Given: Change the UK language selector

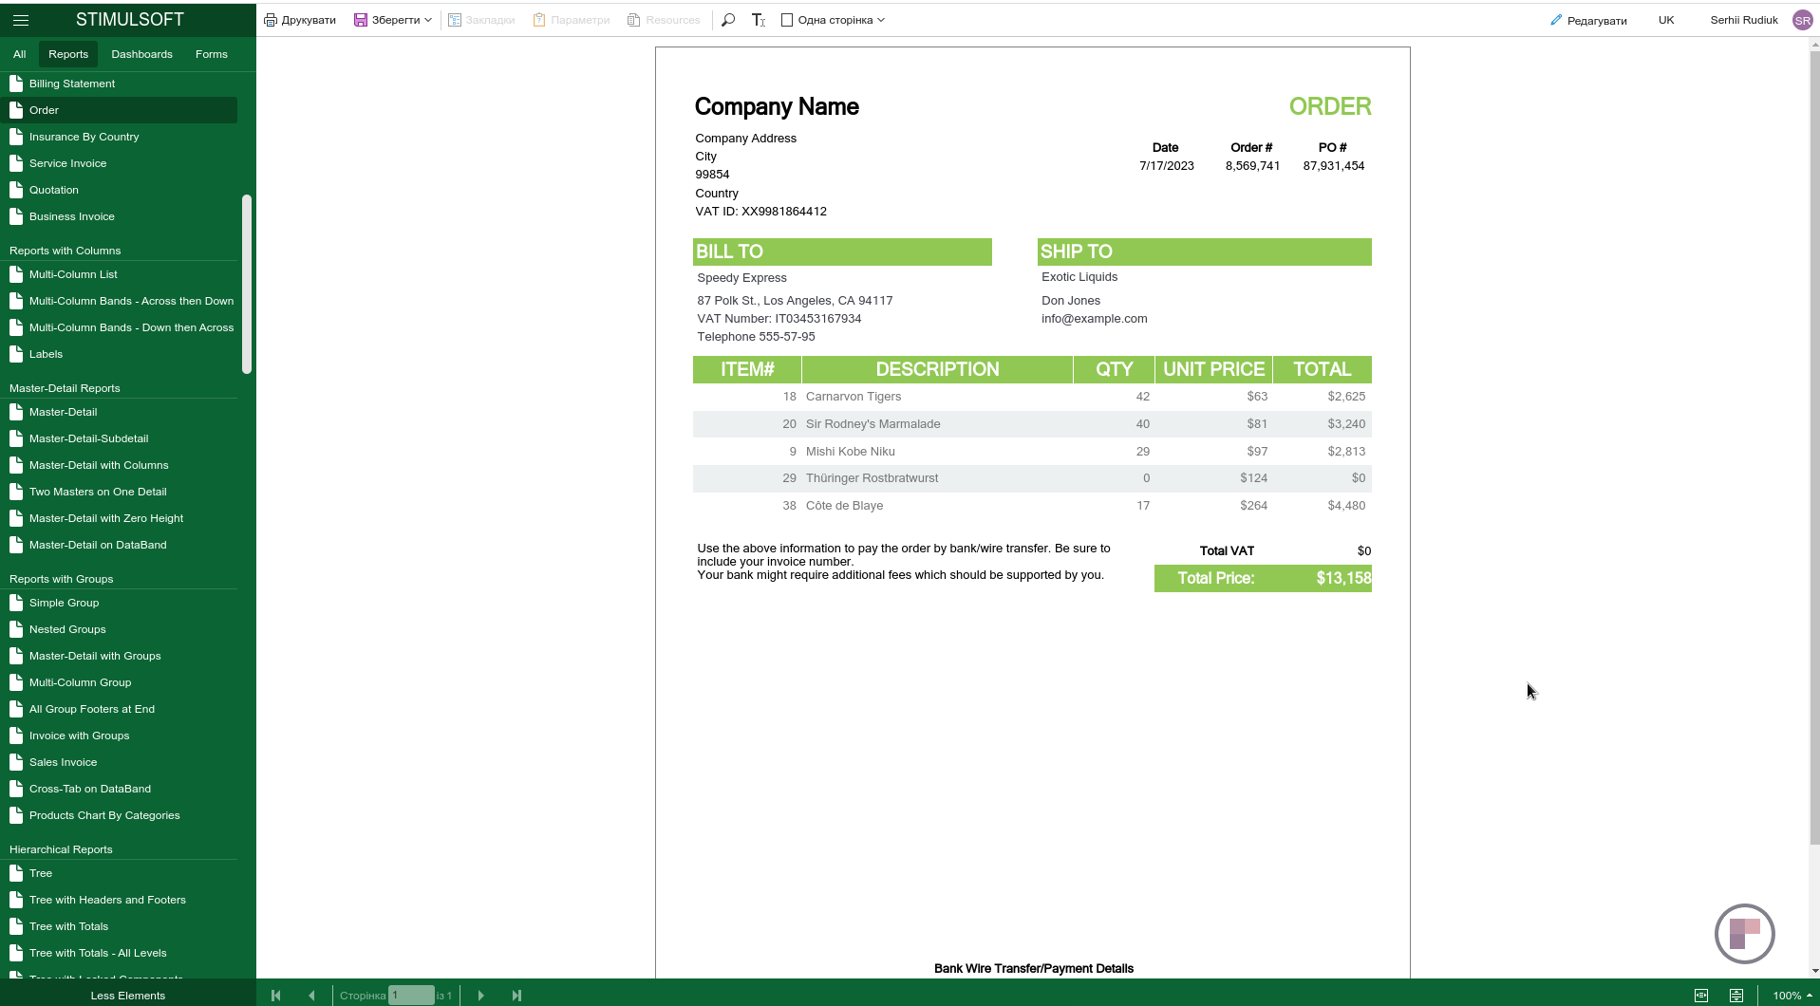Looking at the screenshot, I should tap(1665, 20).
